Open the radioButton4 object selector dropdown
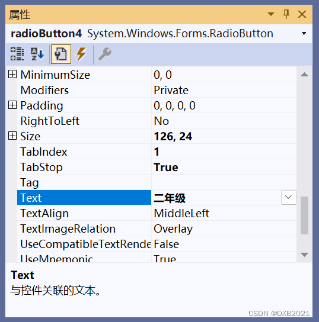The height and width of the screenshot is (322, 319). pyautogui.click(x=304, y=34)
